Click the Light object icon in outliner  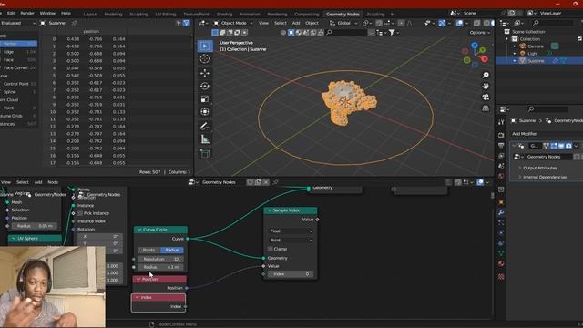point(522,54)
